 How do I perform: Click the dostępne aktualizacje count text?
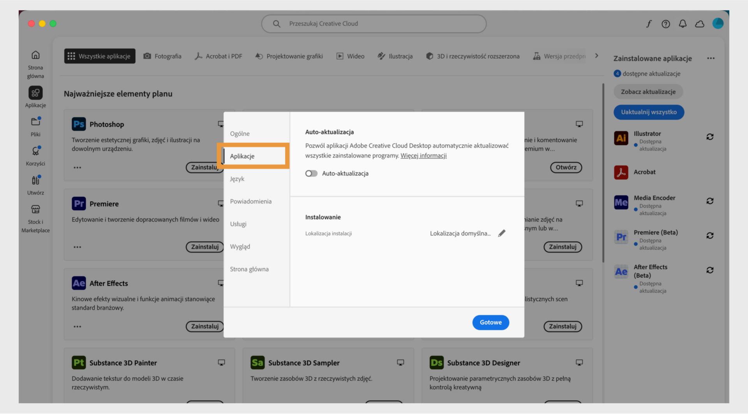point(651,74)
